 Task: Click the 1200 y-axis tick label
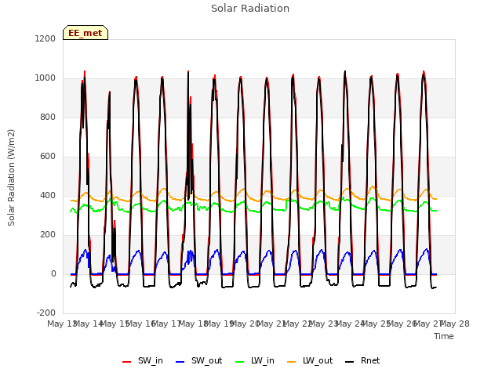[x=45, y=38]
